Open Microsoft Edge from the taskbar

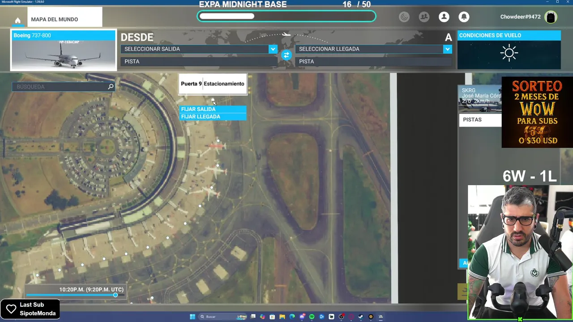(x=292, y=317)
